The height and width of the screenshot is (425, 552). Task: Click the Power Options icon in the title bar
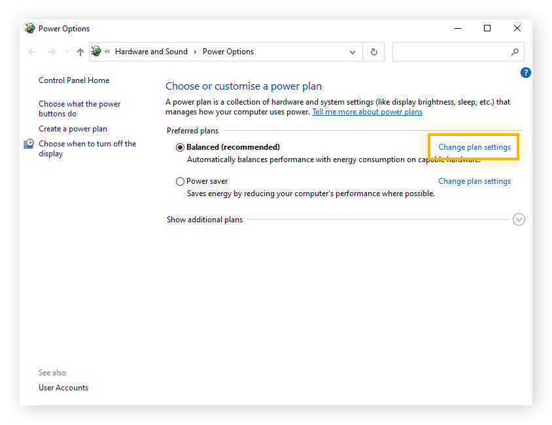tap(29, 28)
